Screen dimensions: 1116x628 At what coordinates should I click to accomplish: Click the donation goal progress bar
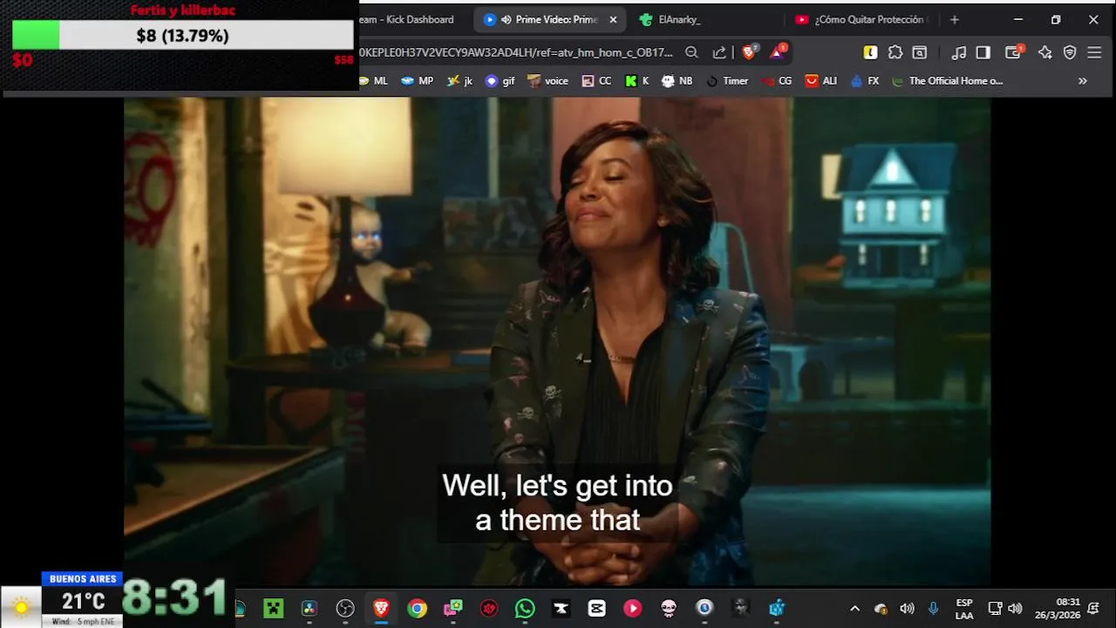pyautogui.click(x=182, y=35)
